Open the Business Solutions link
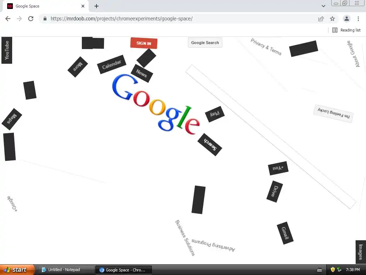This screenshot has height=275, width=366. tap(185, 238)
